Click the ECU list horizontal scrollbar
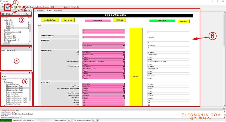The width and height of the screenshot is (226, 122). click(x=15, y=43)
